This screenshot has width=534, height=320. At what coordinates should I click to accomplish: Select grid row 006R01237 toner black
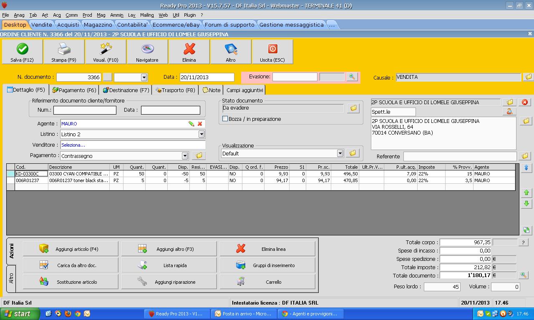point(261,180)
